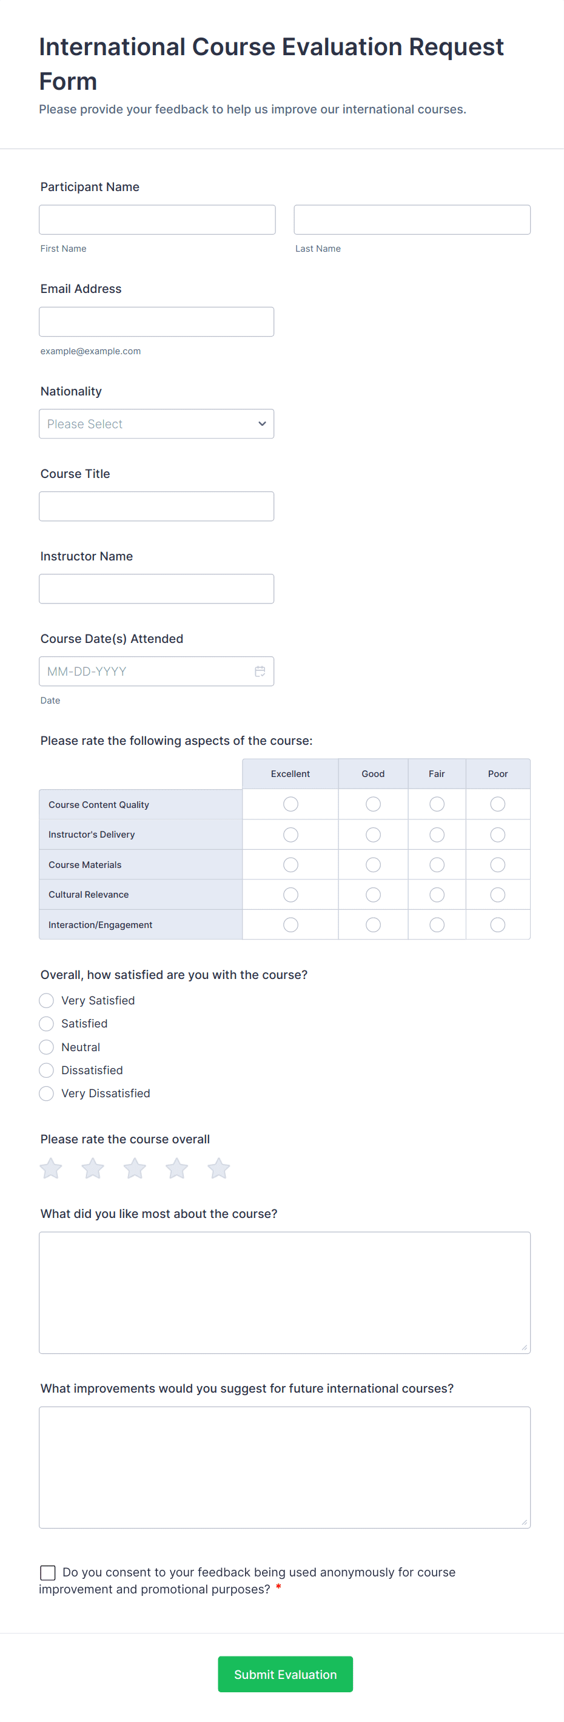Viewport: 564px width, 1722px height.
Task: Rate Course Content Quality as Excellent
Action: (290, 804)
